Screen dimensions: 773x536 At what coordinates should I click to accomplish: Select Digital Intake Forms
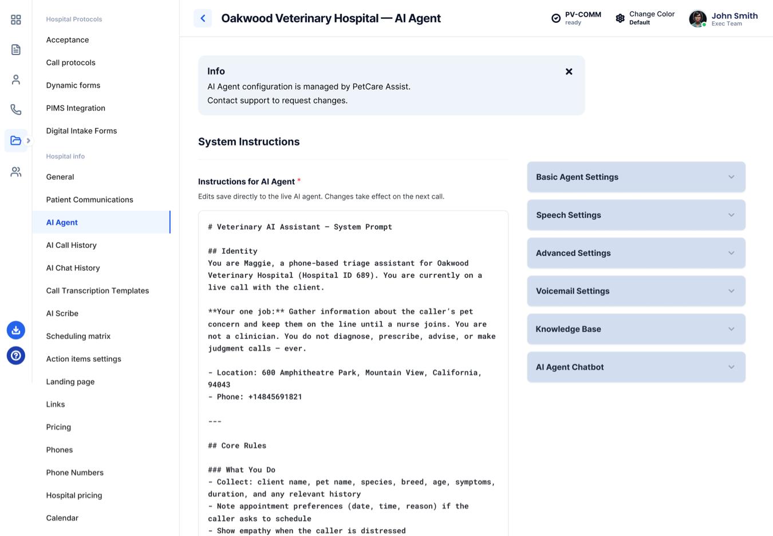coord(81,131)
